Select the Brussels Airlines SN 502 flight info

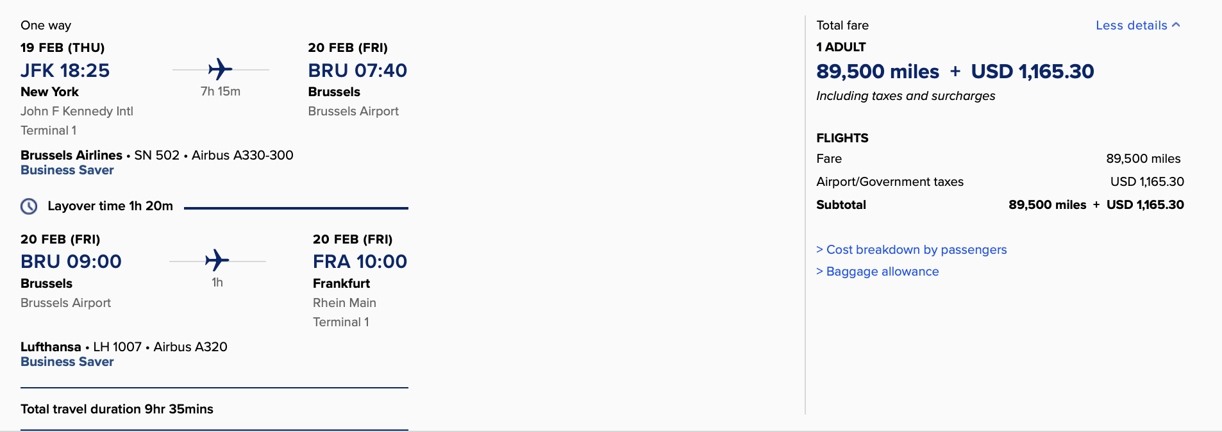coord(156,155)
